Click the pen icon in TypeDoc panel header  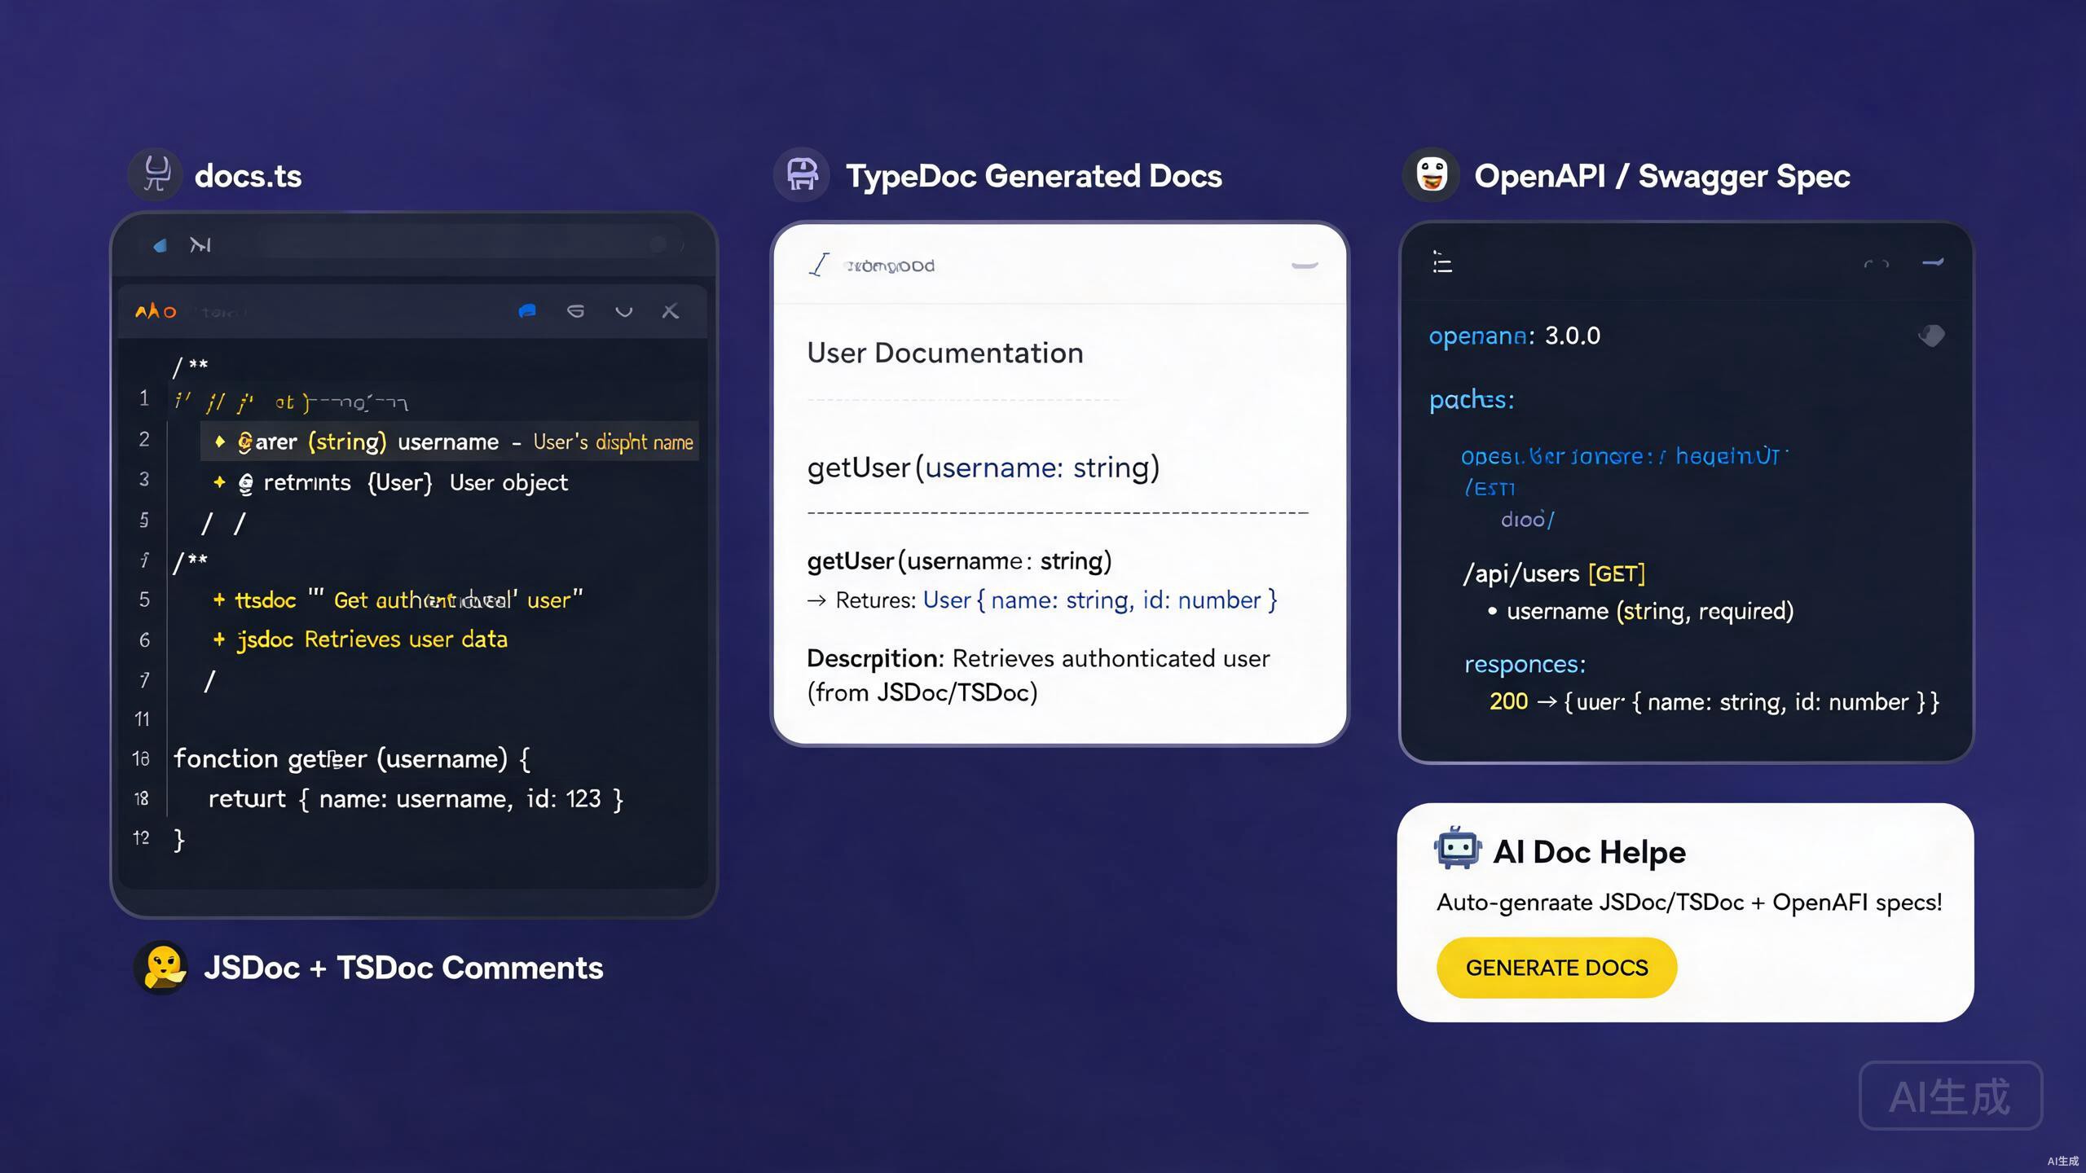tap(819, 265)
